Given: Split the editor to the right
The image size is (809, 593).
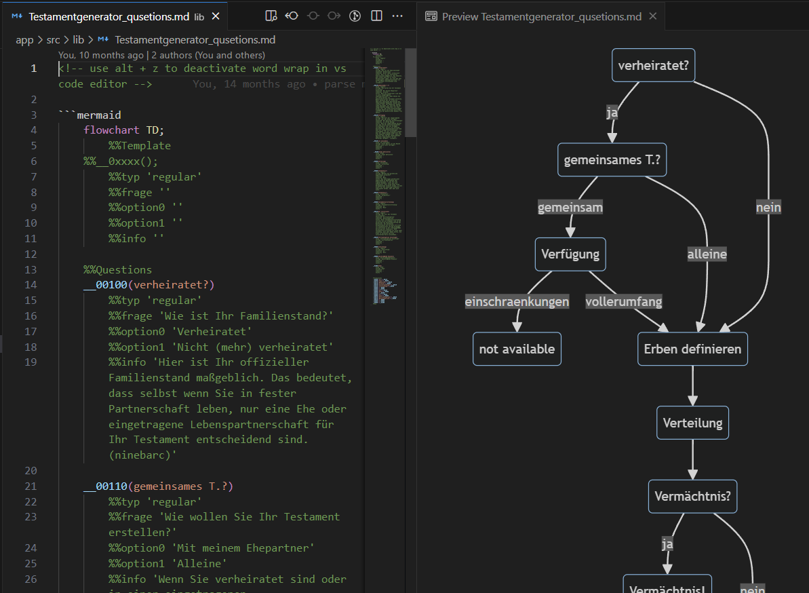Looking at the screenshot, I should [x=376, y=16].
